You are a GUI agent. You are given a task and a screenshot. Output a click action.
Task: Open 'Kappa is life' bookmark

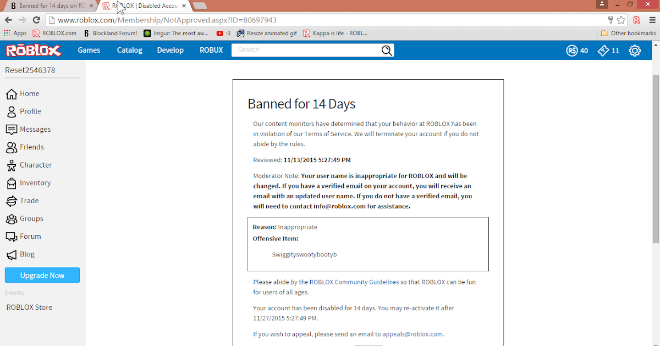pyautogui.click(x=335, y=33)
